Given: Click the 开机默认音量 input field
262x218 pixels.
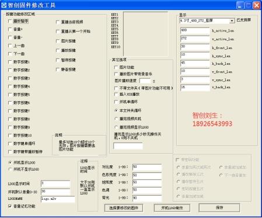Looking at the screenshot, I should pos(55,192).
